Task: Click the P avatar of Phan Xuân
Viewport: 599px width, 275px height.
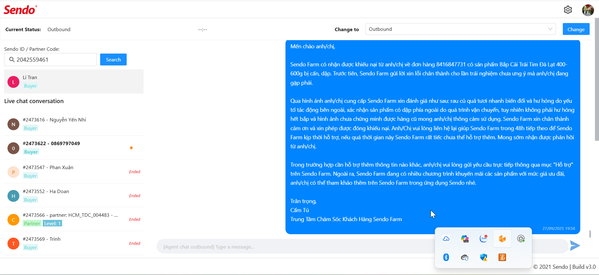Action: pyautogui.click(x=13, y=172)
